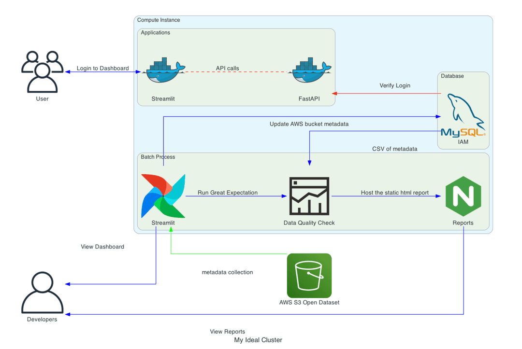The width and height of the screenshot is (522, 349).
Task: Select the "Run Great Expectation" edge label
Action: click(x=227, y=193)
